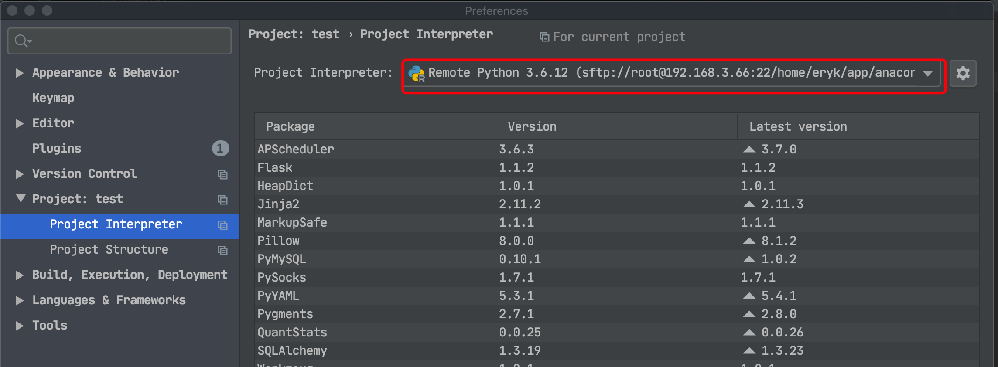Open Appearance & Behavior settings
Image resolution: width=998 pixels, height=367 pixels.
[x=106, y=73]
